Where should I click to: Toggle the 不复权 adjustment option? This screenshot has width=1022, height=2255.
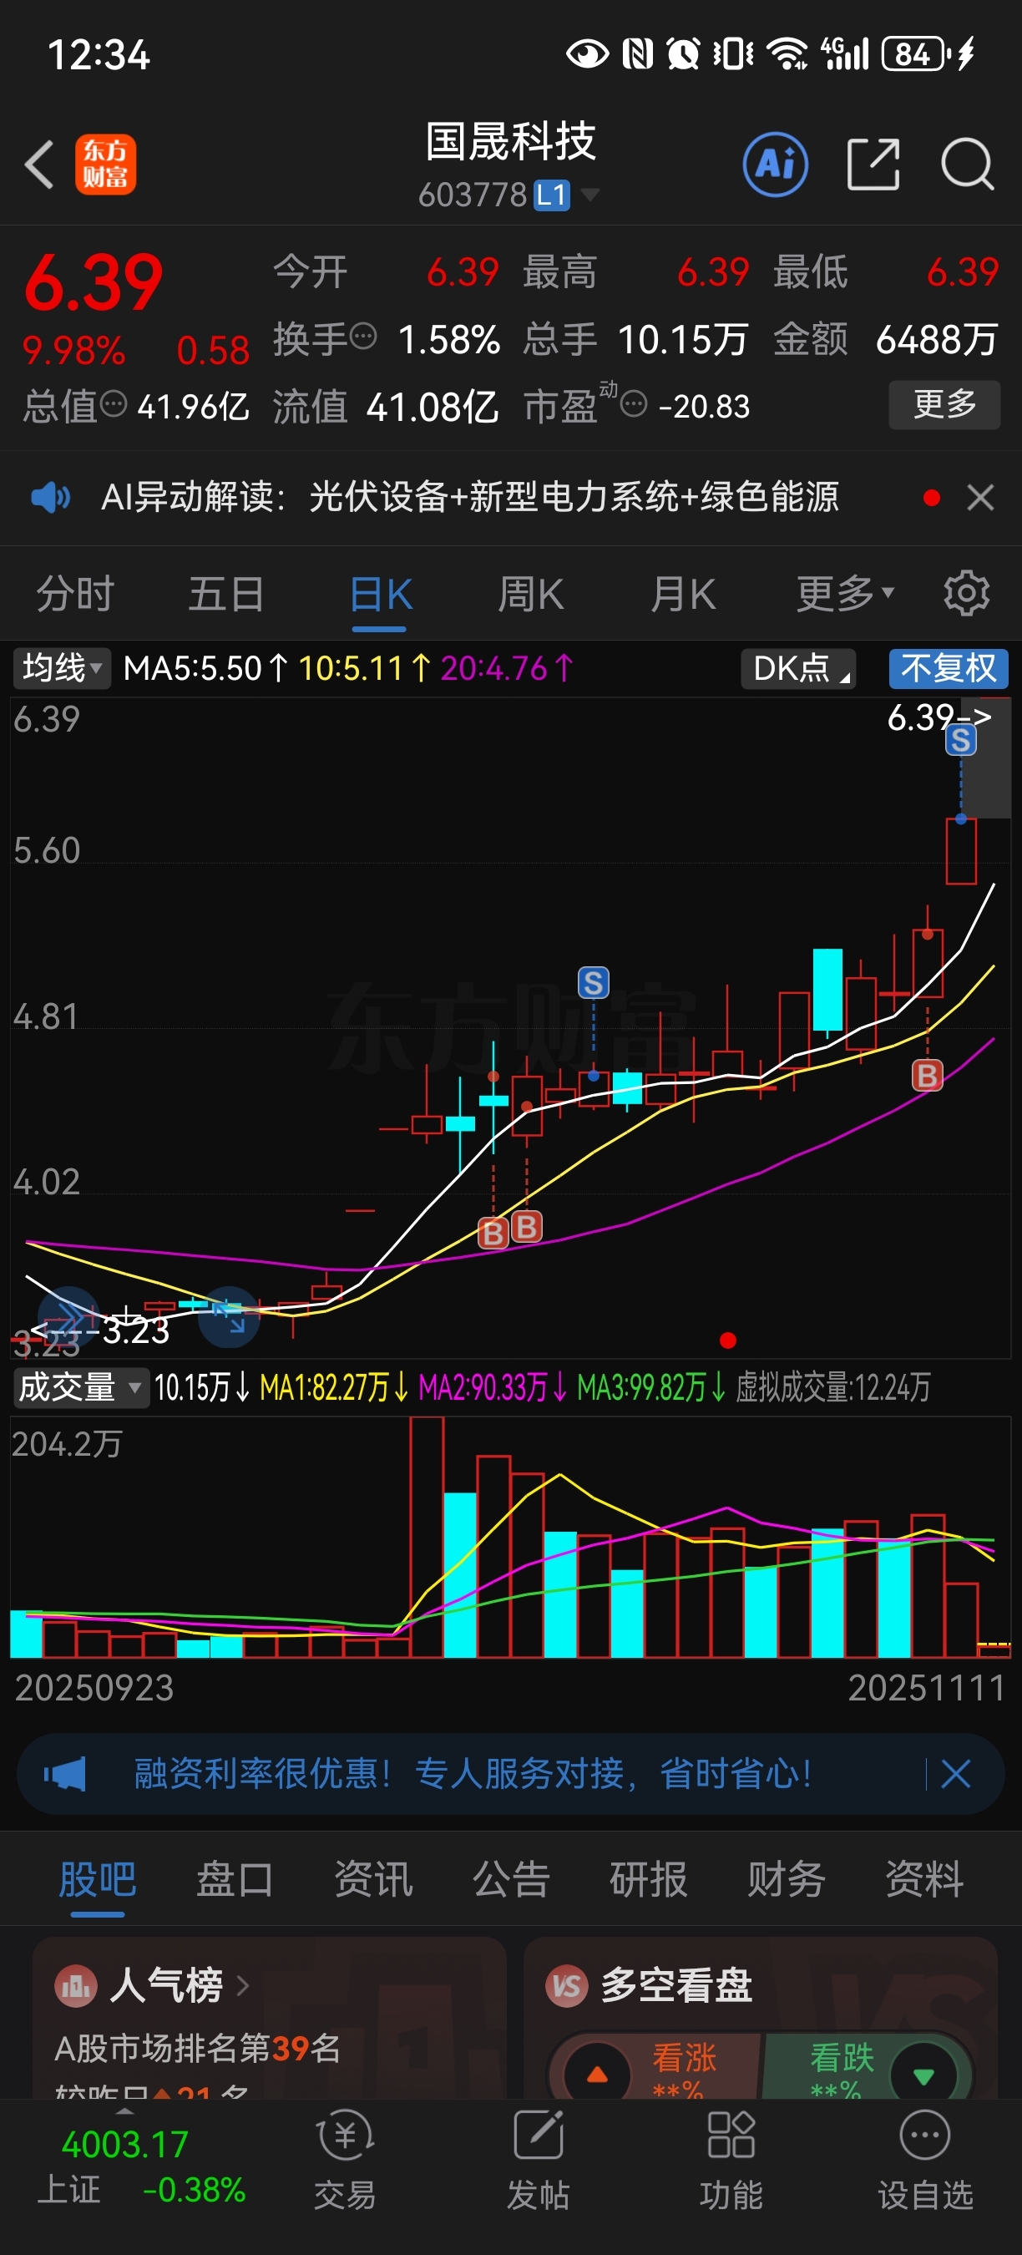(949, 668)
